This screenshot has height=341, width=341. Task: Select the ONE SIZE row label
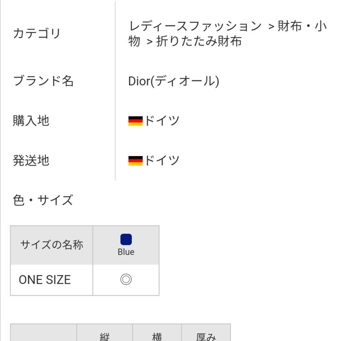pos(45,280)
